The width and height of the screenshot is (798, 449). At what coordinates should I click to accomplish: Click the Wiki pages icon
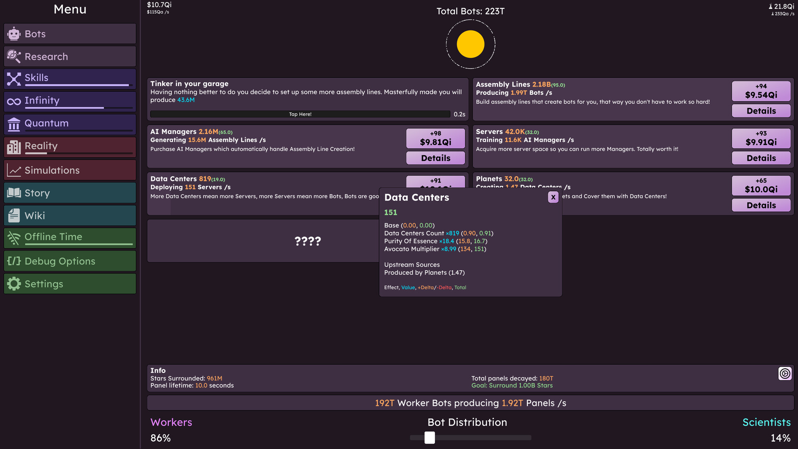coord(14,215)
